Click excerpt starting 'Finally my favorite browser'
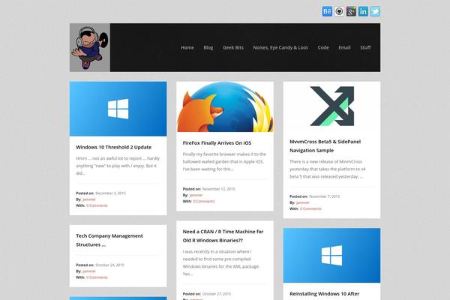The height and width of the screenshot is (300, 450). pos(224,162)
